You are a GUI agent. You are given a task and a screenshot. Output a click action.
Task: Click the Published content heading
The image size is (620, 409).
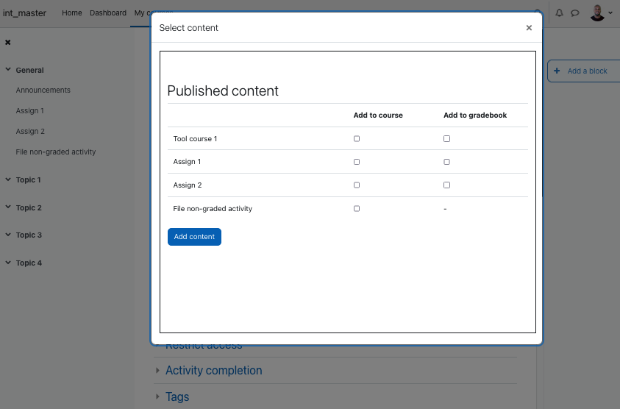(223, 91)
